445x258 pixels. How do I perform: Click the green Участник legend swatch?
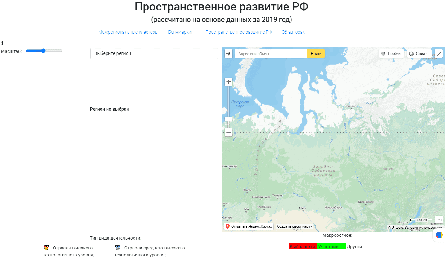coord(331,247)
